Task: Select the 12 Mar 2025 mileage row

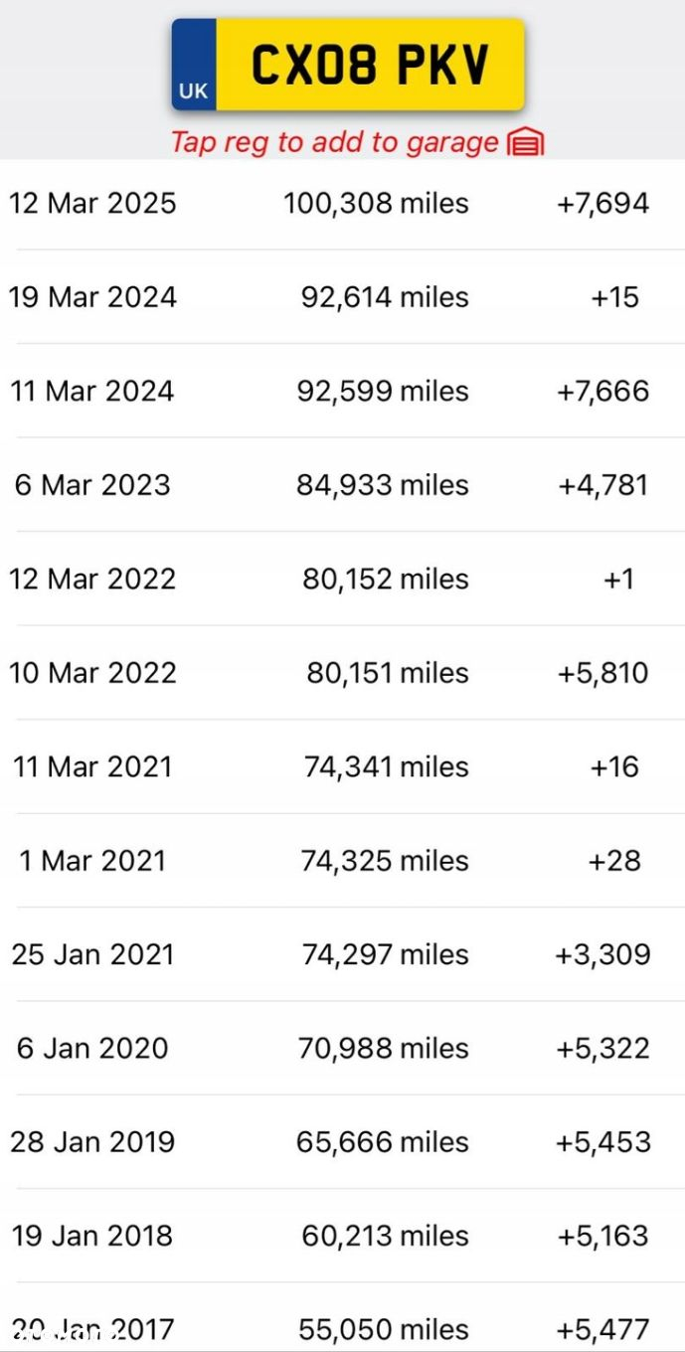Action: 342,204
